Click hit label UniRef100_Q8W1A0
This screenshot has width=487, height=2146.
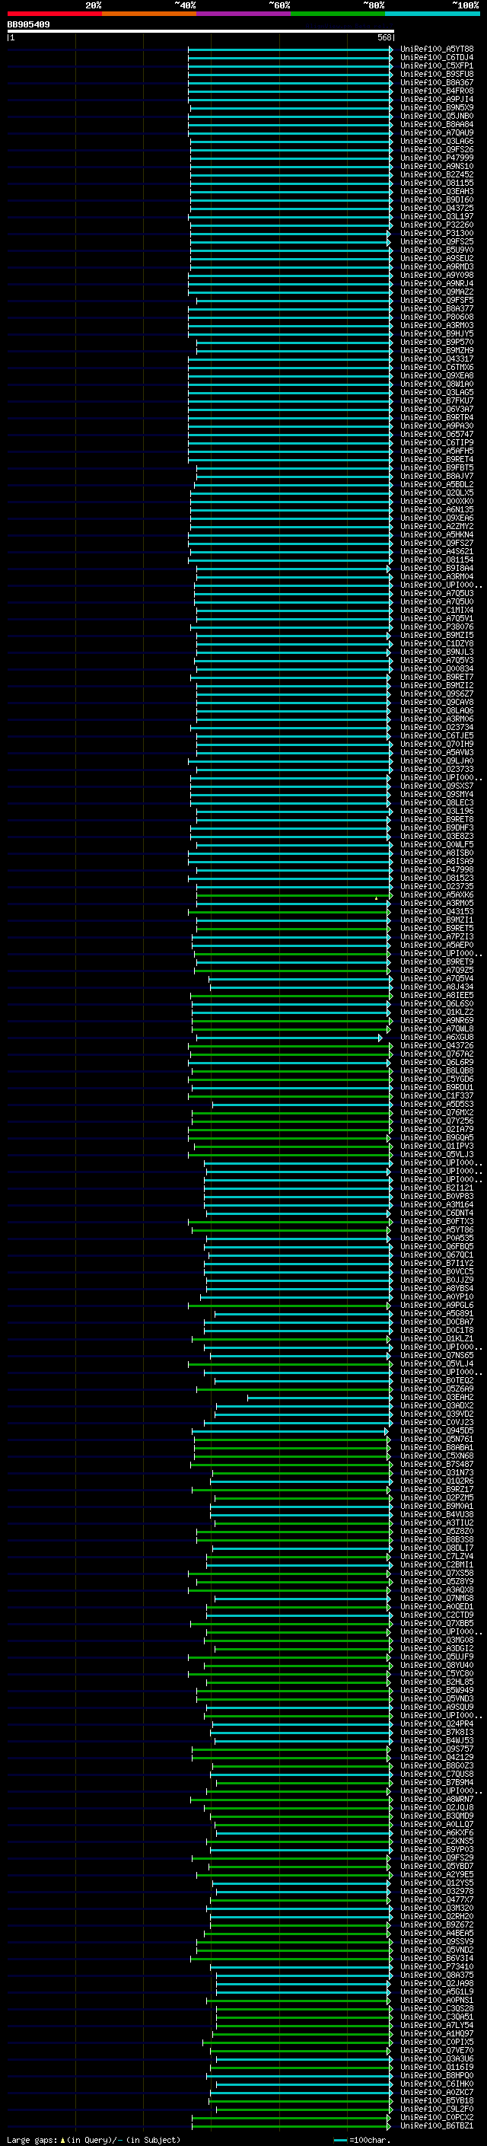(x=437, y=384)
